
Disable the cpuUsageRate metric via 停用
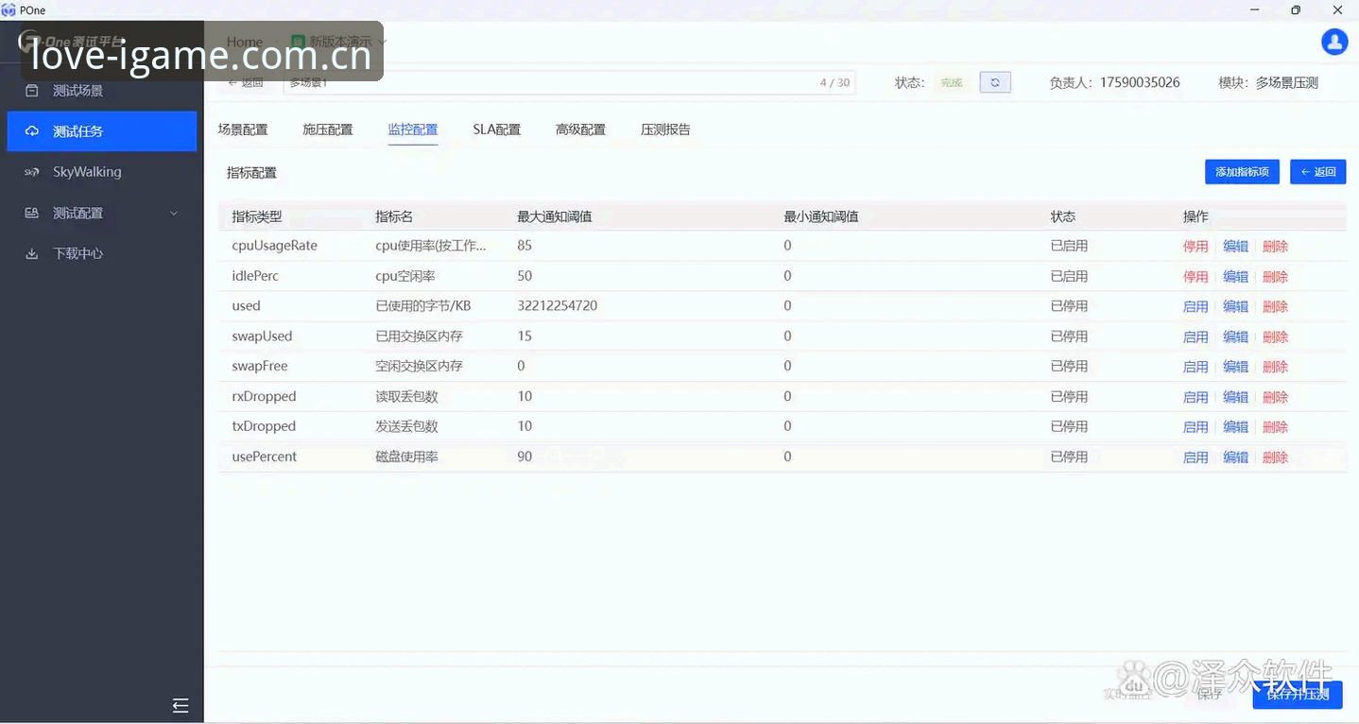tap(1196, 246)
